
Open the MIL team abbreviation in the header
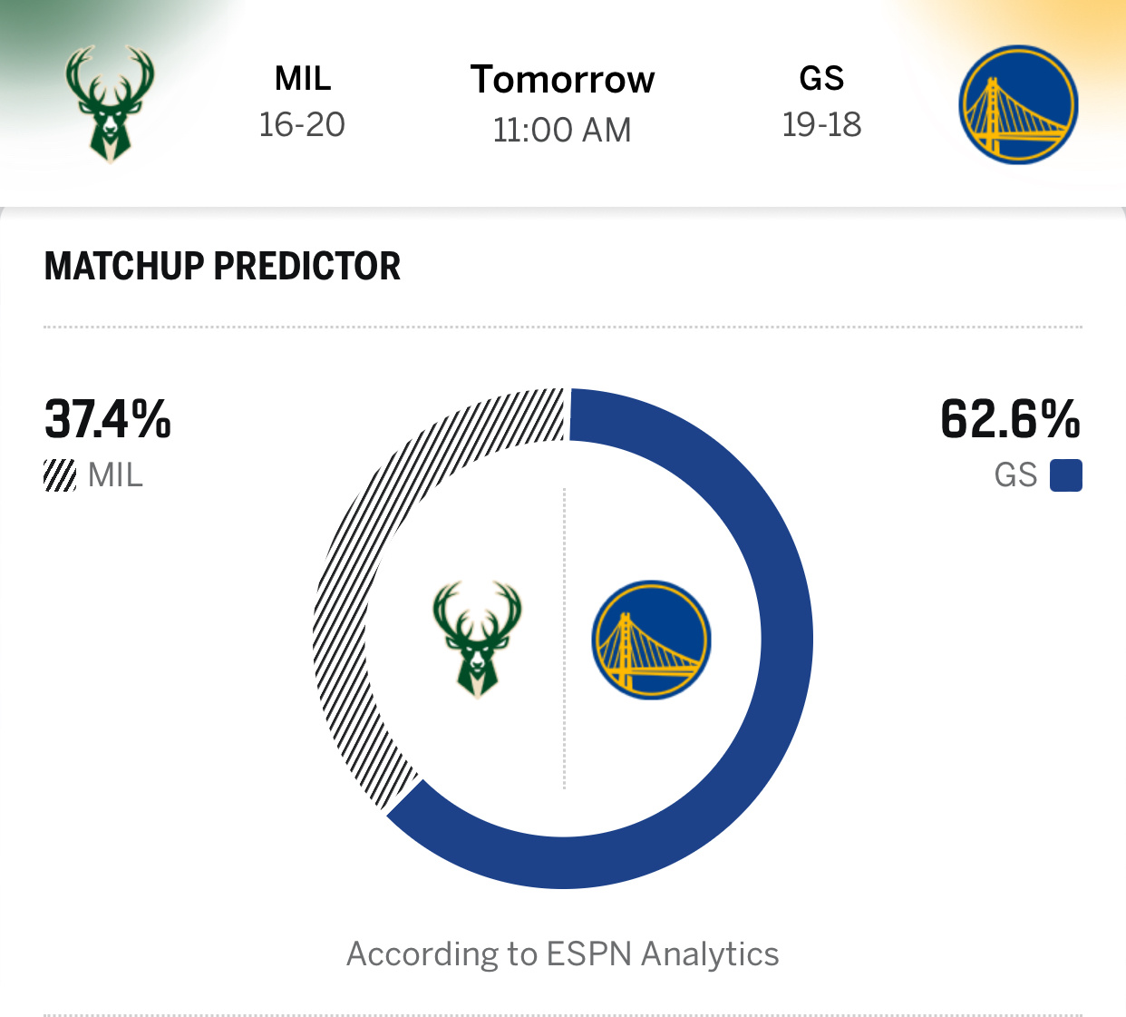pyautogui.click(x=303, y=79)
